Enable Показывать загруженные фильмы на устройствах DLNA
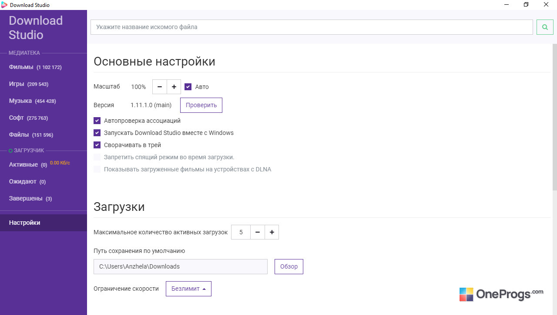This screenshot has height=315, width=557. (x=97, y=169)
